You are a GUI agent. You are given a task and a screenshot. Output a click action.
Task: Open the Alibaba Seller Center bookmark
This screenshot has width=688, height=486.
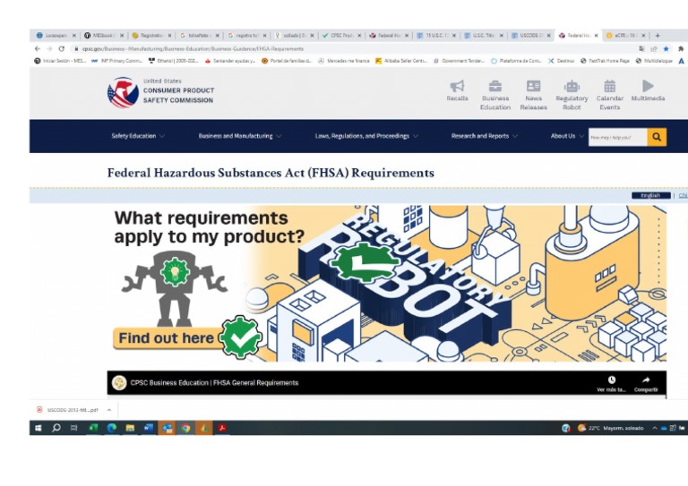(x=401, y=61)
